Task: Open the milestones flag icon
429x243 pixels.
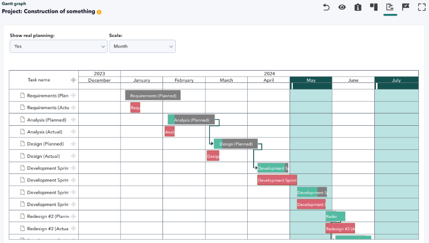Action: coord(406,7)
